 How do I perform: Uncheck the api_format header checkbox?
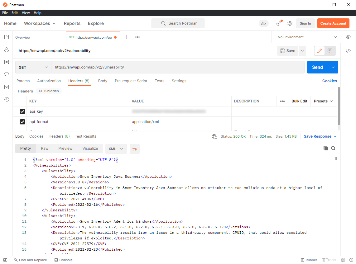[x=22, y=122]
